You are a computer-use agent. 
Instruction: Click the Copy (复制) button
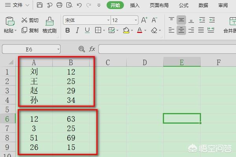coord(30,30)
